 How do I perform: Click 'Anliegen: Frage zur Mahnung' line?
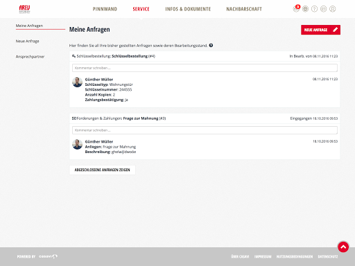110,147
